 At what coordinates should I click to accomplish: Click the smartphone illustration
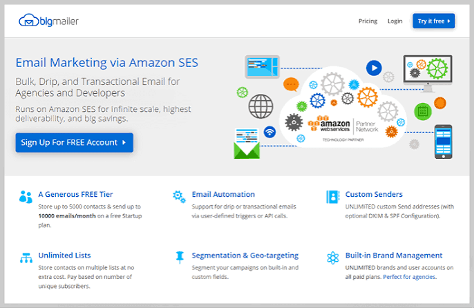443,142
